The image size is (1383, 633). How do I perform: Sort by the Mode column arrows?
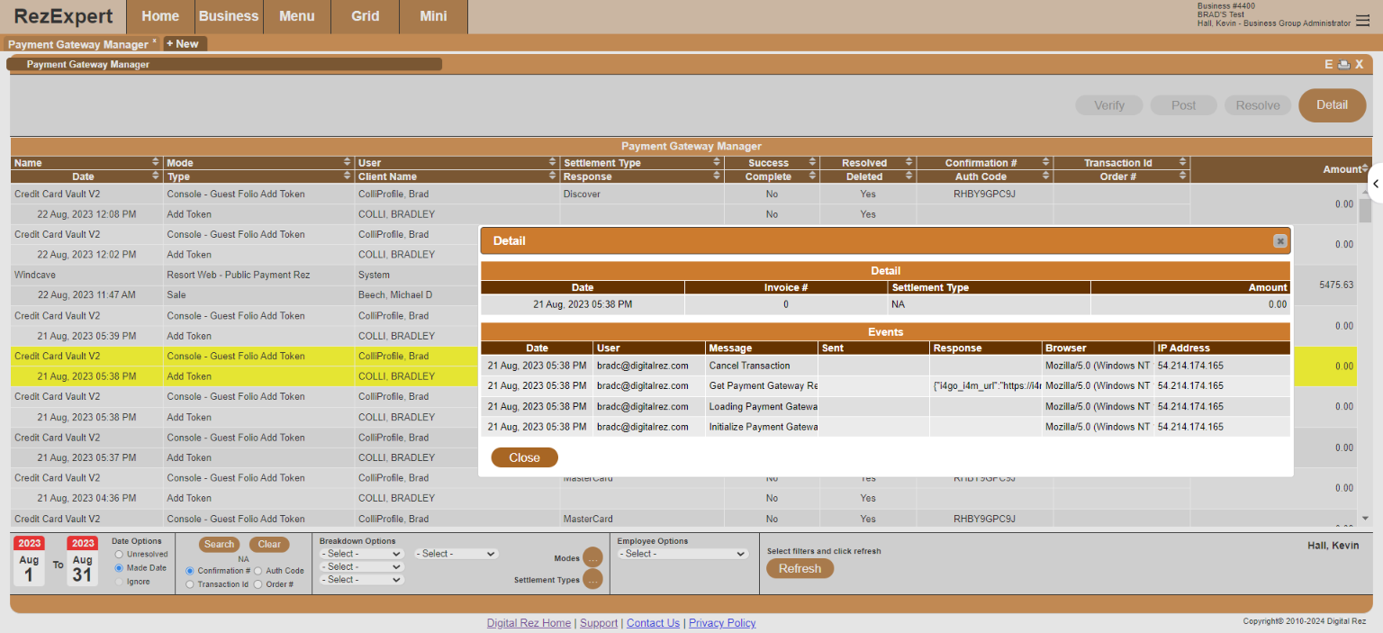point(348,163)
